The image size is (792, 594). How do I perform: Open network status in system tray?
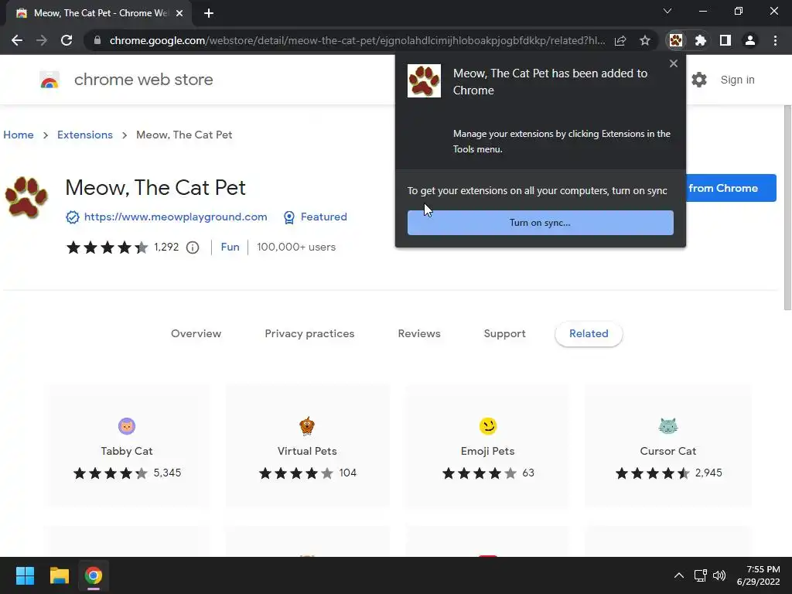click(x=701, y=575)
